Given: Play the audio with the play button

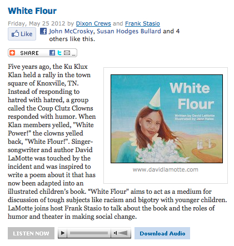Looking at the screenshot, I should (63, 233).
